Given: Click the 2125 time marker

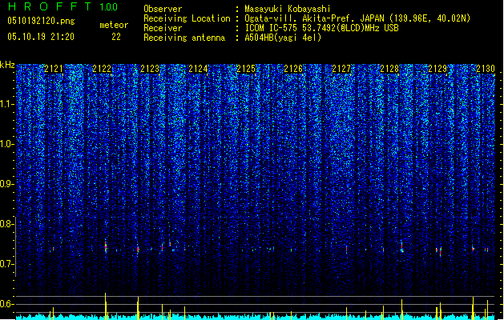Looking at the screenshot, I should (x=246, y=69).
